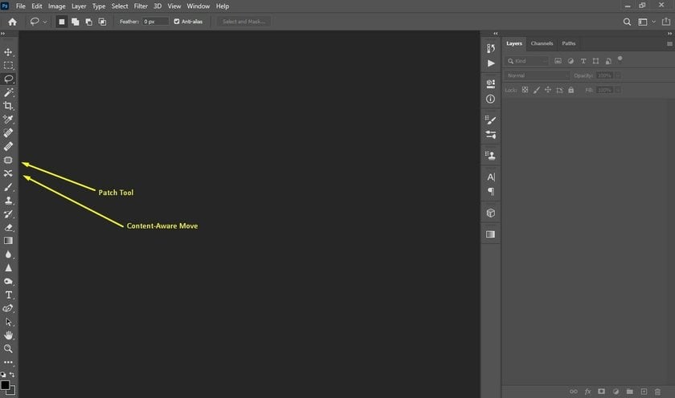
Task: Open the History panel icon
Action: 491,48
